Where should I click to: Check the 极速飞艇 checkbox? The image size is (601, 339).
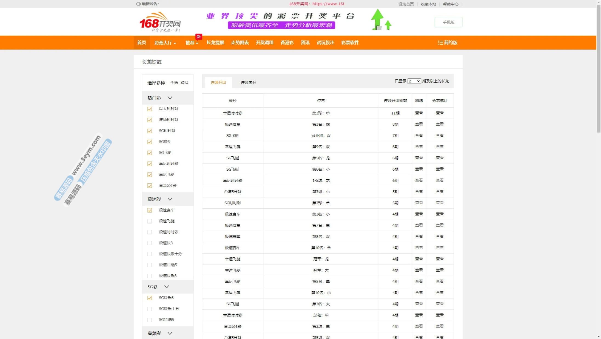pyautogui.click(x=150, y=221)
